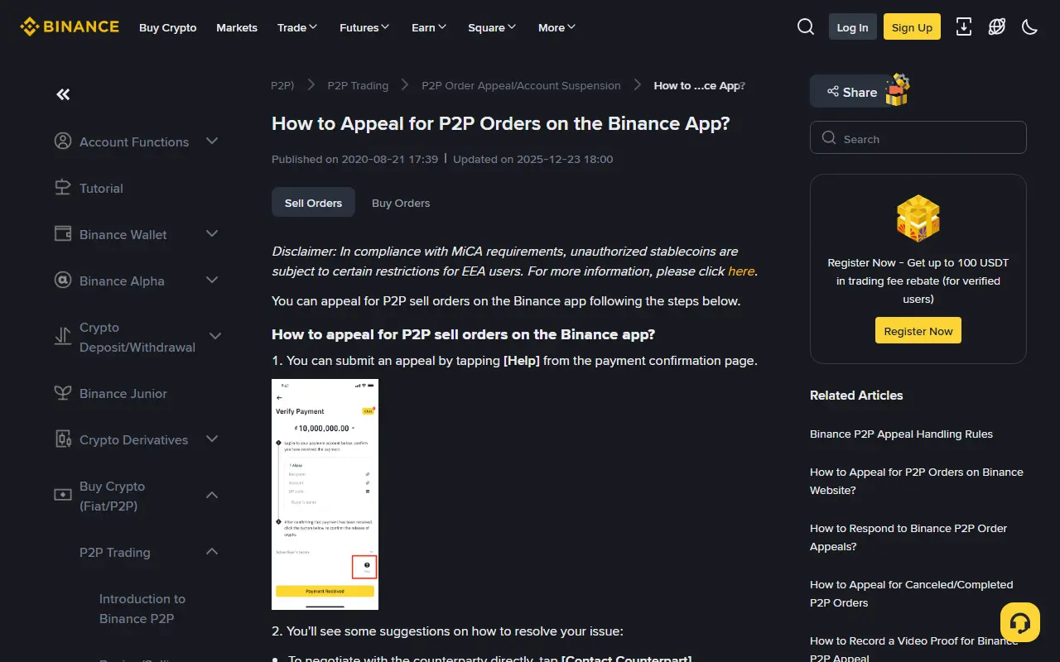
Task: Open P2P Trading breadcrumb link
Action: pyautogui.click(x=358, y=85)
